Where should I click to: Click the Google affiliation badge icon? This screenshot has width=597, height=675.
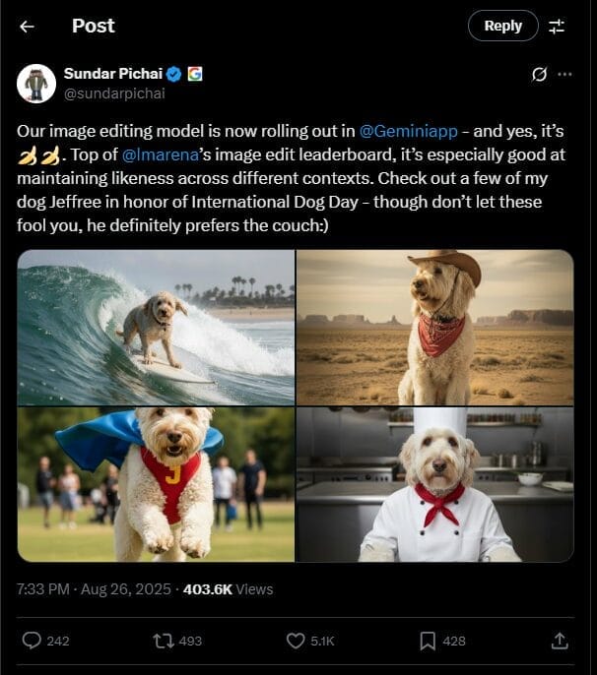click(x=195, y=75)
